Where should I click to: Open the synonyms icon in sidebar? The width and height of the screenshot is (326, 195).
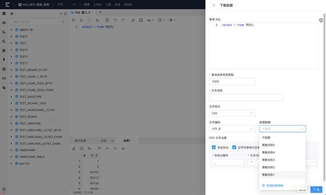(x=4, y=88)
